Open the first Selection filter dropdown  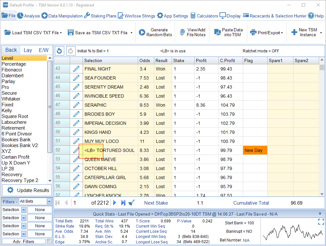24,210
